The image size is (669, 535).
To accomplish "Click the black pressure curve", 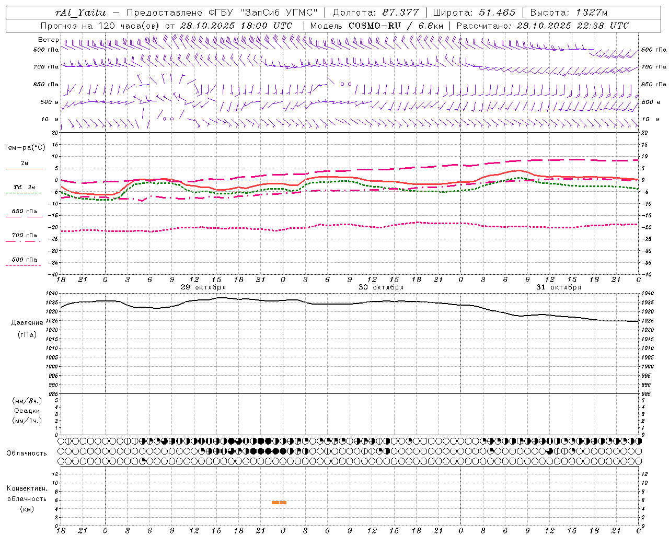I will pos(350,304).
